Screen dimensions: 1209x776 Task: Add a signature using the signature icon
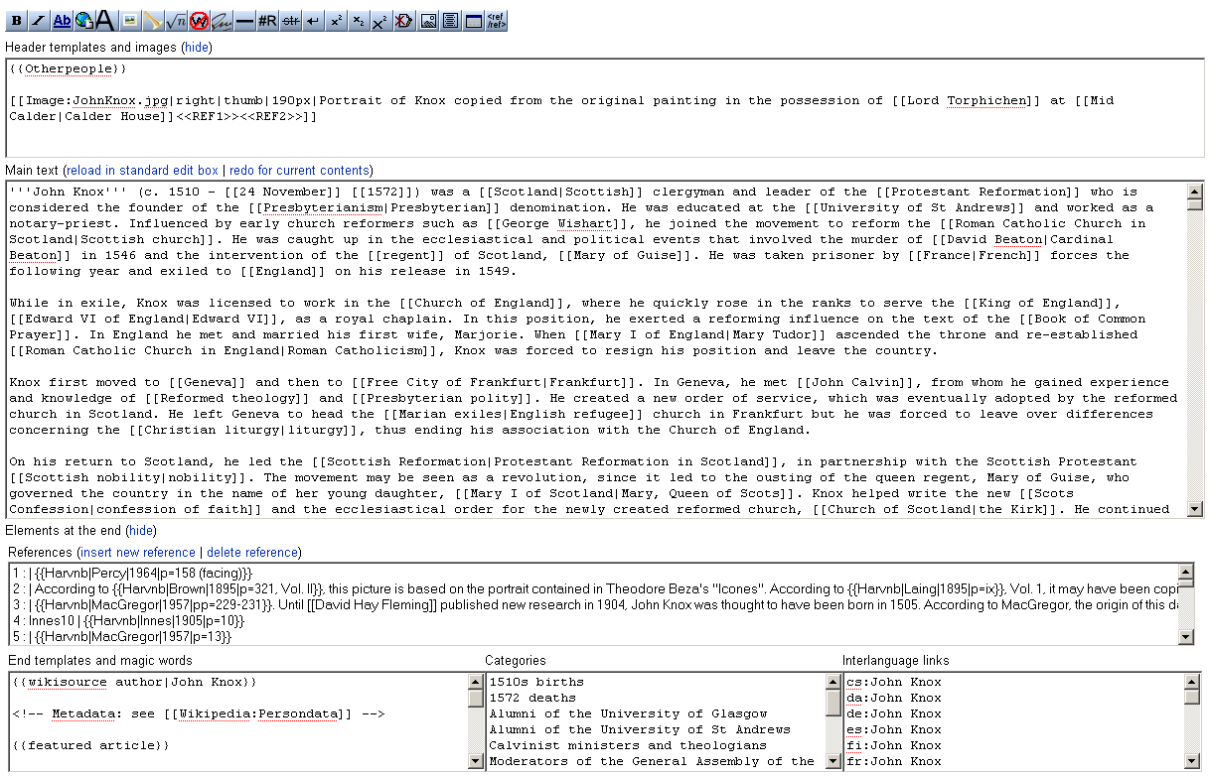[222, 21]
